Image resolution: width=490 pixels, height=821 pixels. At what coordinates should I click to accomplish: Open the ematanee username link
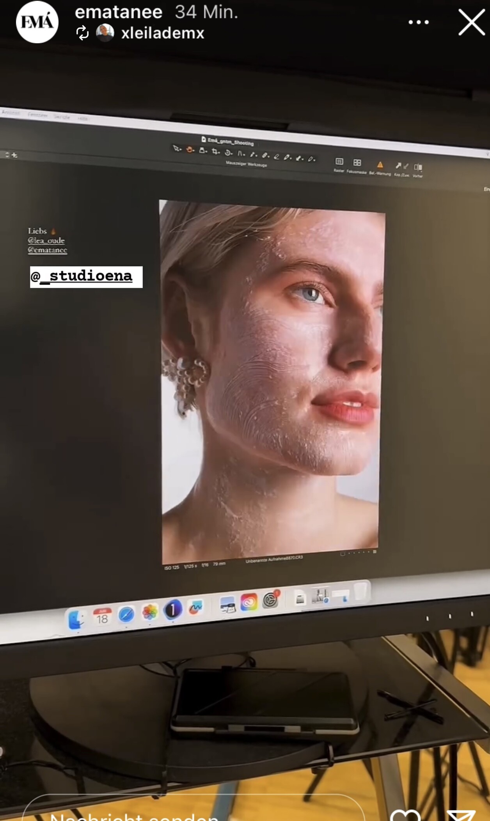pyautogui.click(x=119, y=12)
